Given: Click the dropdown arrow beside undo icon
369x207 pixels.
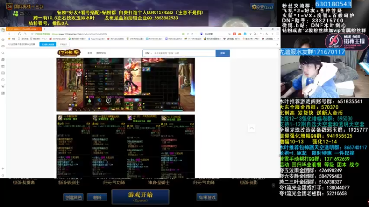Looking at the screenshot, I should coord(263,34).
